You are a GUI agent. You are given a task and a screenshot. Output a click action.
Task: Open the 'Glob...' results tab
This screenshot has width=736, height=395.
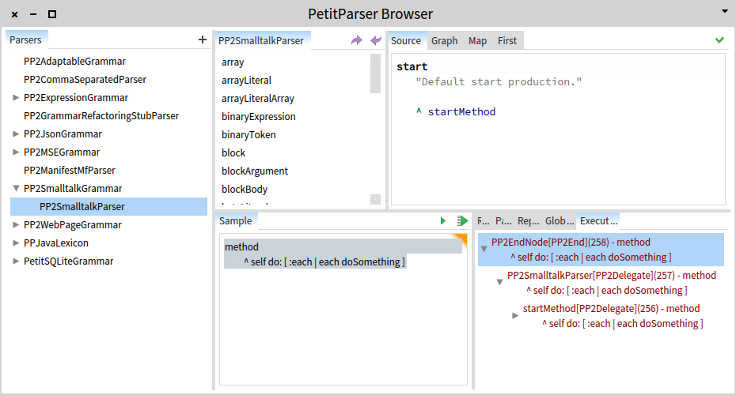pos(560,220)
